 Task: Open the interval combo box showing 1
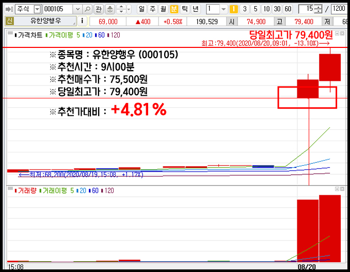pyautogui.click(x=216, y=9)
